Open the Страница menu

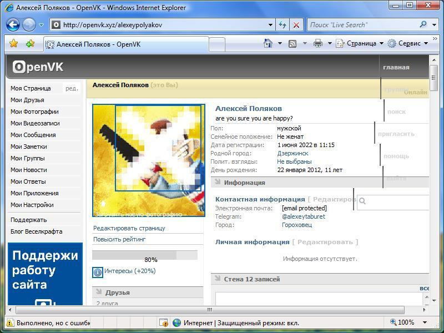click(360, 43)
